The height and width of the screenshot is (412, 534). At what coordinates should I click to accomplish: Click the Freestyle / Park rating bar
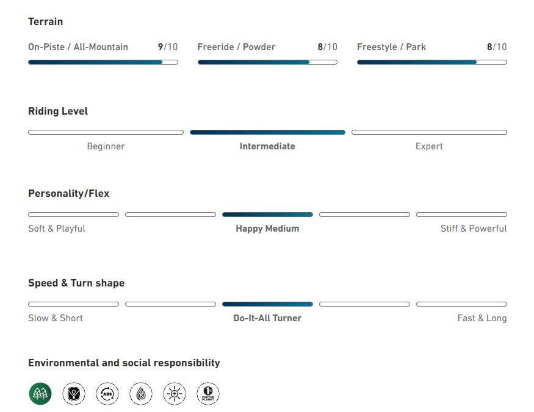click(431, 62)
